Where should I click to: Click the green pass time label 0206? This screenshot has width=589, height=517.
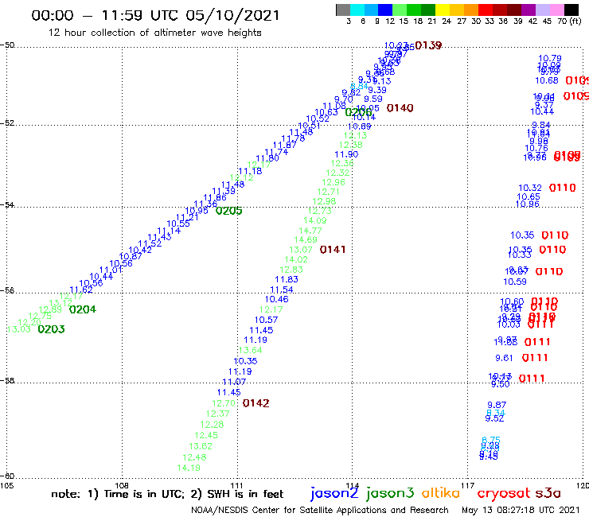coord(358,112)
